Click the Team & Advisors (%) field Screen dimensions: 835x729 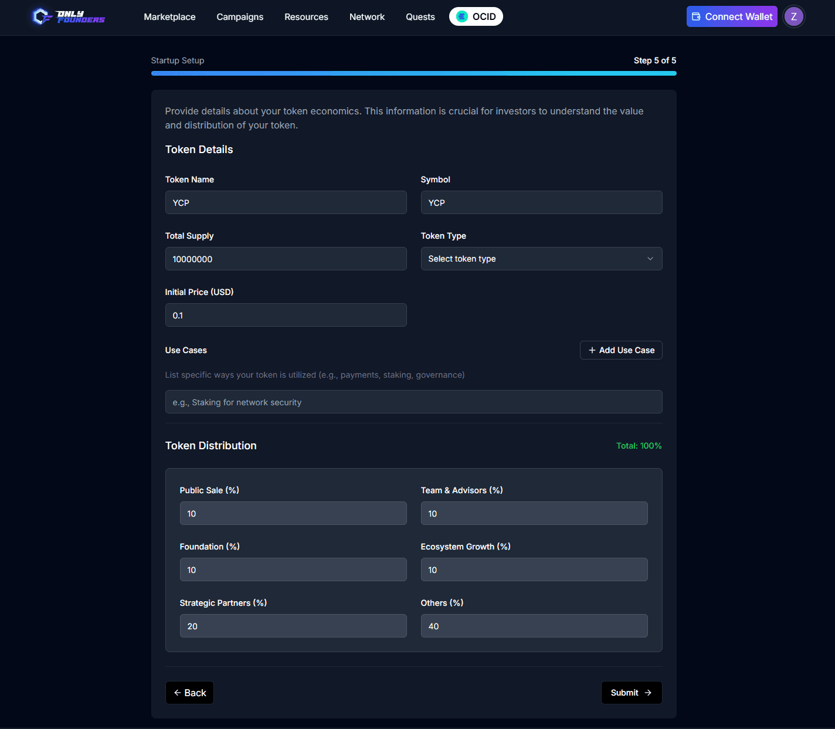point(534,513)
